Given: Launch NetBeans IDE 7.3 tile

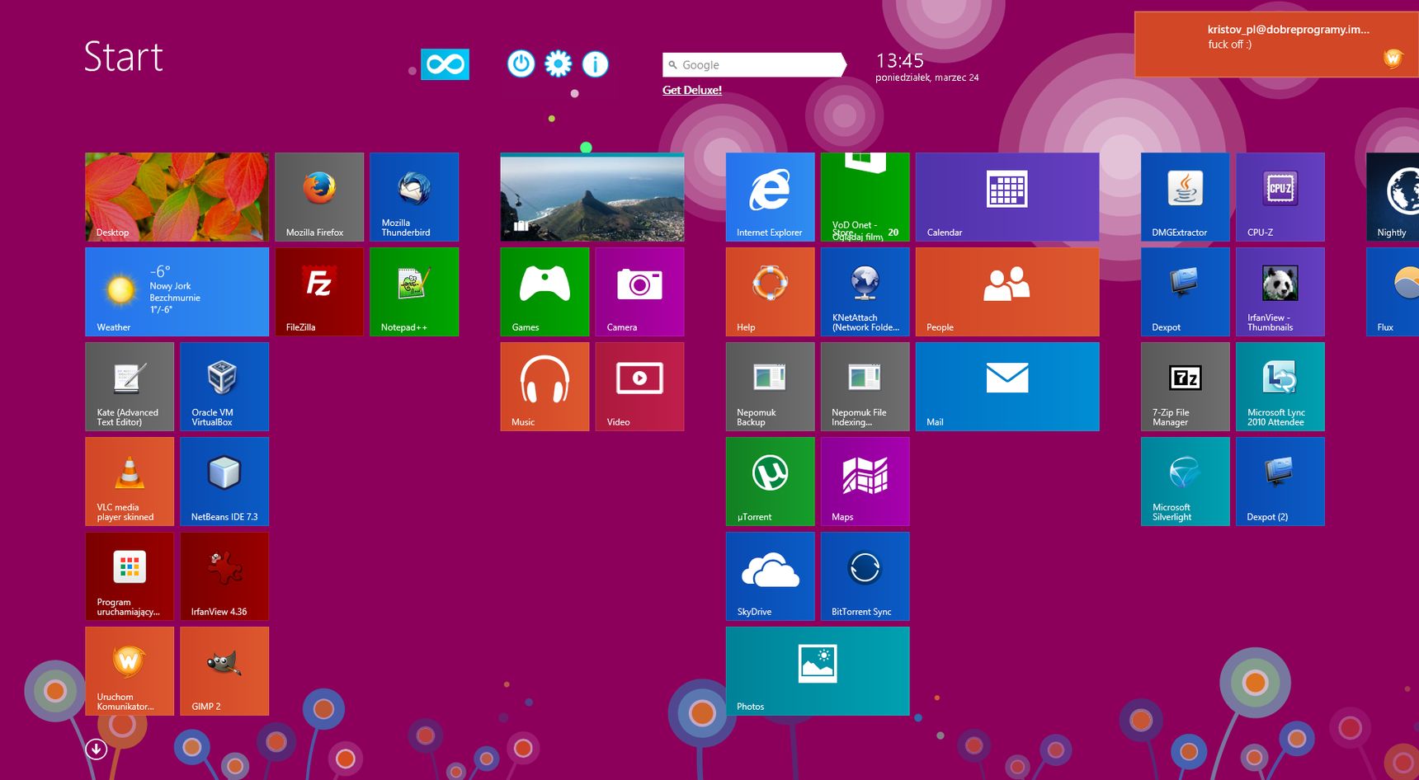Looking at the screenshot, I should pyautogui.click(x=224, y=482).
